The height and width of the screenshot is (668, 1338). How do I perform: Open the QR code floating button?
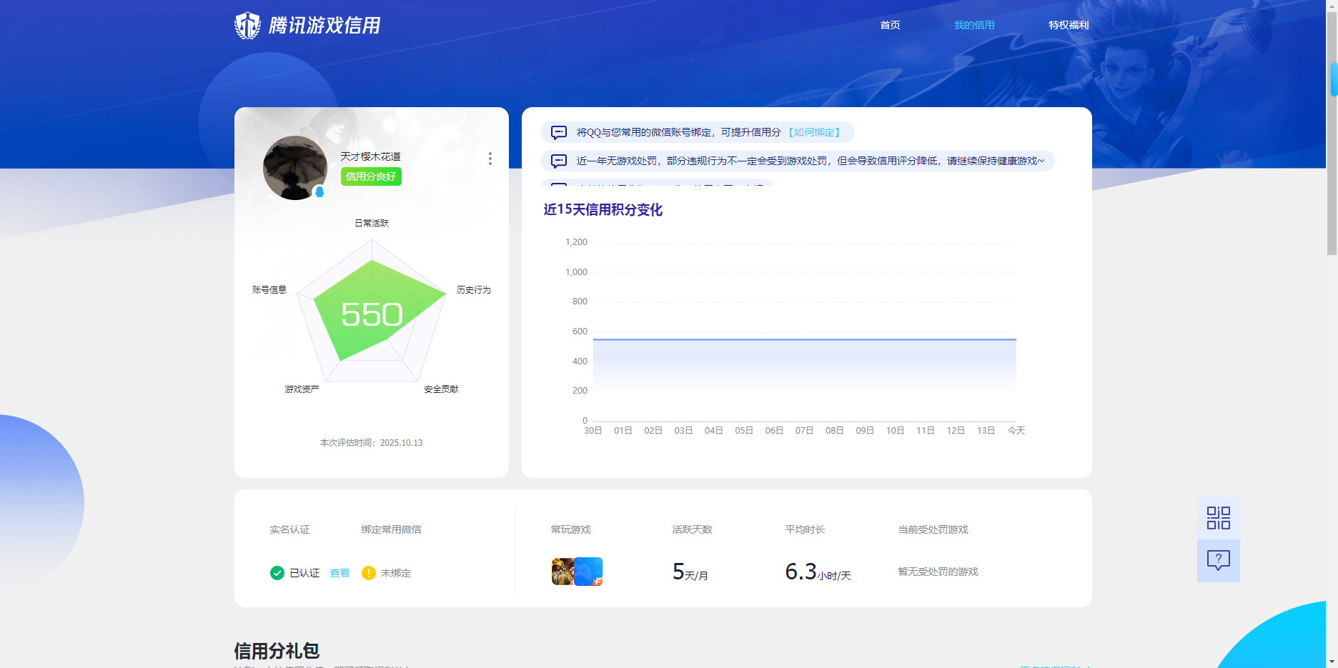click(x=1218, y=518)
